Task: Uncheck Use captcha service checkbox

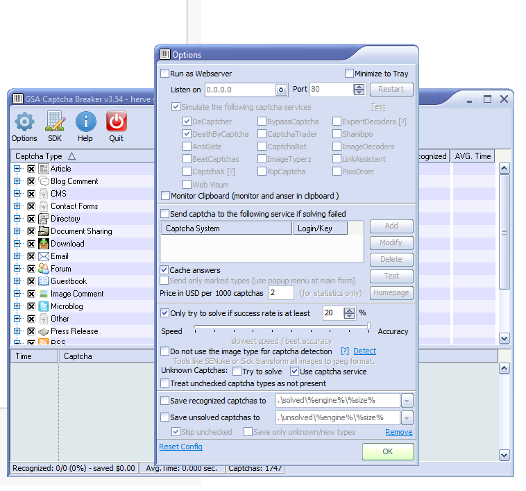Action: pyautogui.click(x=294, y=372)
